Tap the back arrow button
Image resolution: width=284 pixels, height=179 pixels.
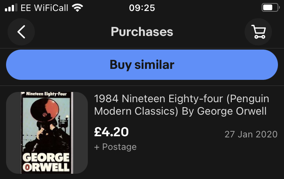(x=21, y=32)
